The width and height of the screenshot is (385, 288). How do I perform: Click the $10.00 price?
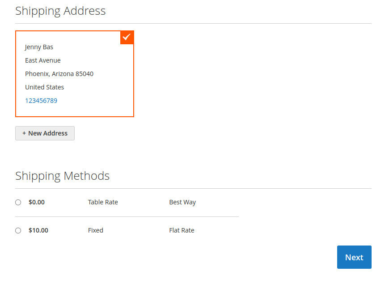pos(38,230)
